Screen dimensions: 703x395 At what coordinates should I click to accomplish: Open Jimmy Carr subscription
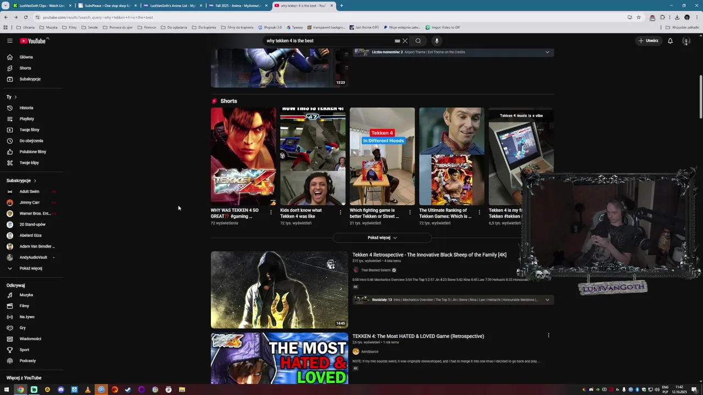30,202
